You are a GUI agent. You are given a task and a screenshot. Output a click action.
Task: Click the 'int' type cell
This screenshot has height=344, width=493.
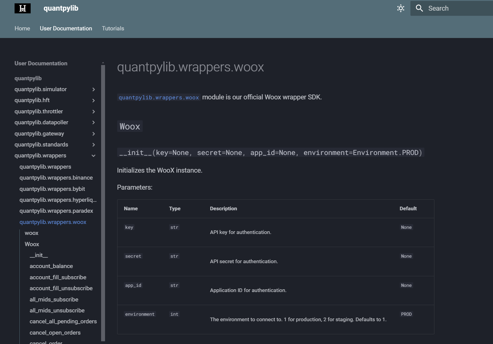coord(174,314)
